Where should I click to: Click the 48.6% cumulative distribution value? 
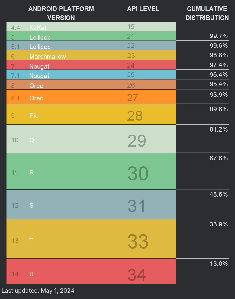pos(218,194)
